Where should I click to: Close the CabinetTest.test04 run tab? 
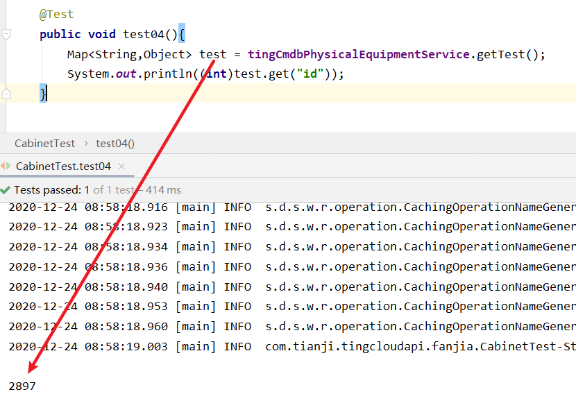point(121,166)
